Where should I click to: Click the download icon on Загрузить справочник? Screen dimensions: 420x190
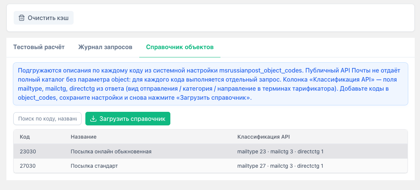93,119
